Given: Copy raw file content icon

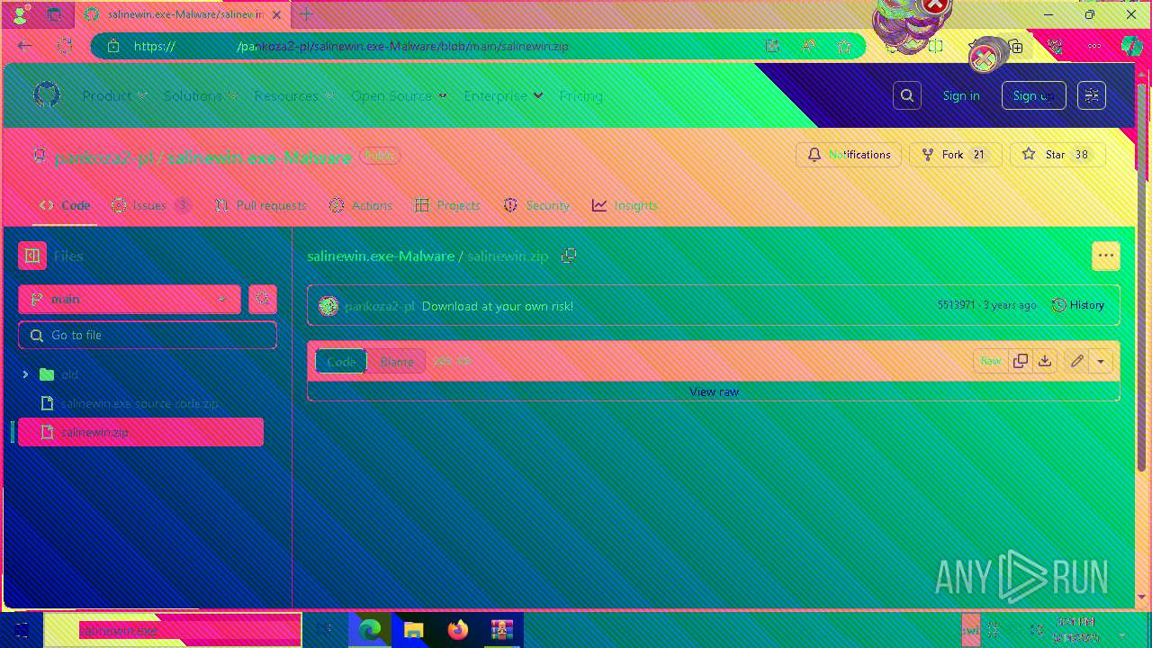Looking at the screenshot, I should coord(1021,361).
